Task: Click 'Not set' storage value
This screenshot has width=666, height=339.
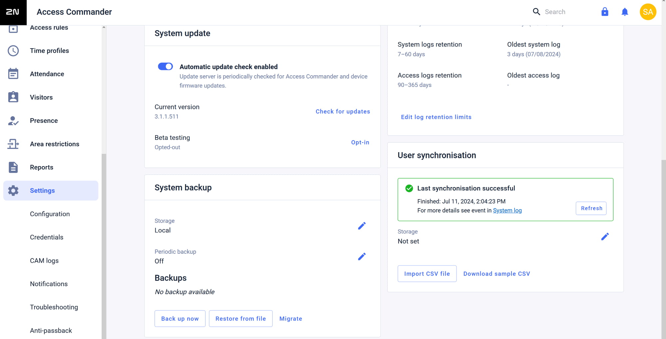Action: [x=408, y=241]
